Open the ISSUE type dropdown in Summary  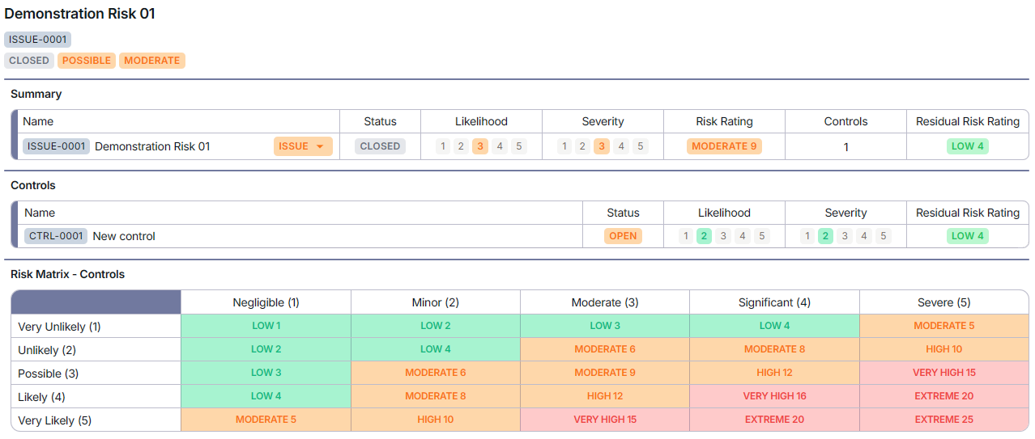point(302,146)
